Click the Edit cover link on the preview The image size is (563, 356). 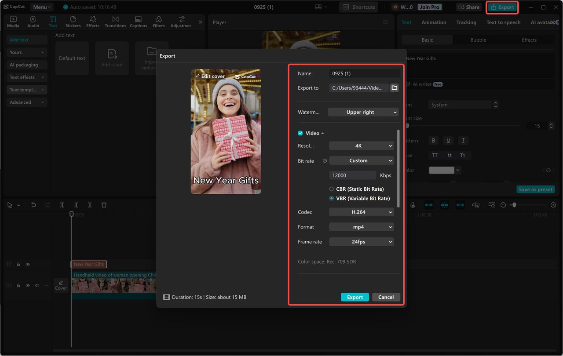[x=211, y=76]
